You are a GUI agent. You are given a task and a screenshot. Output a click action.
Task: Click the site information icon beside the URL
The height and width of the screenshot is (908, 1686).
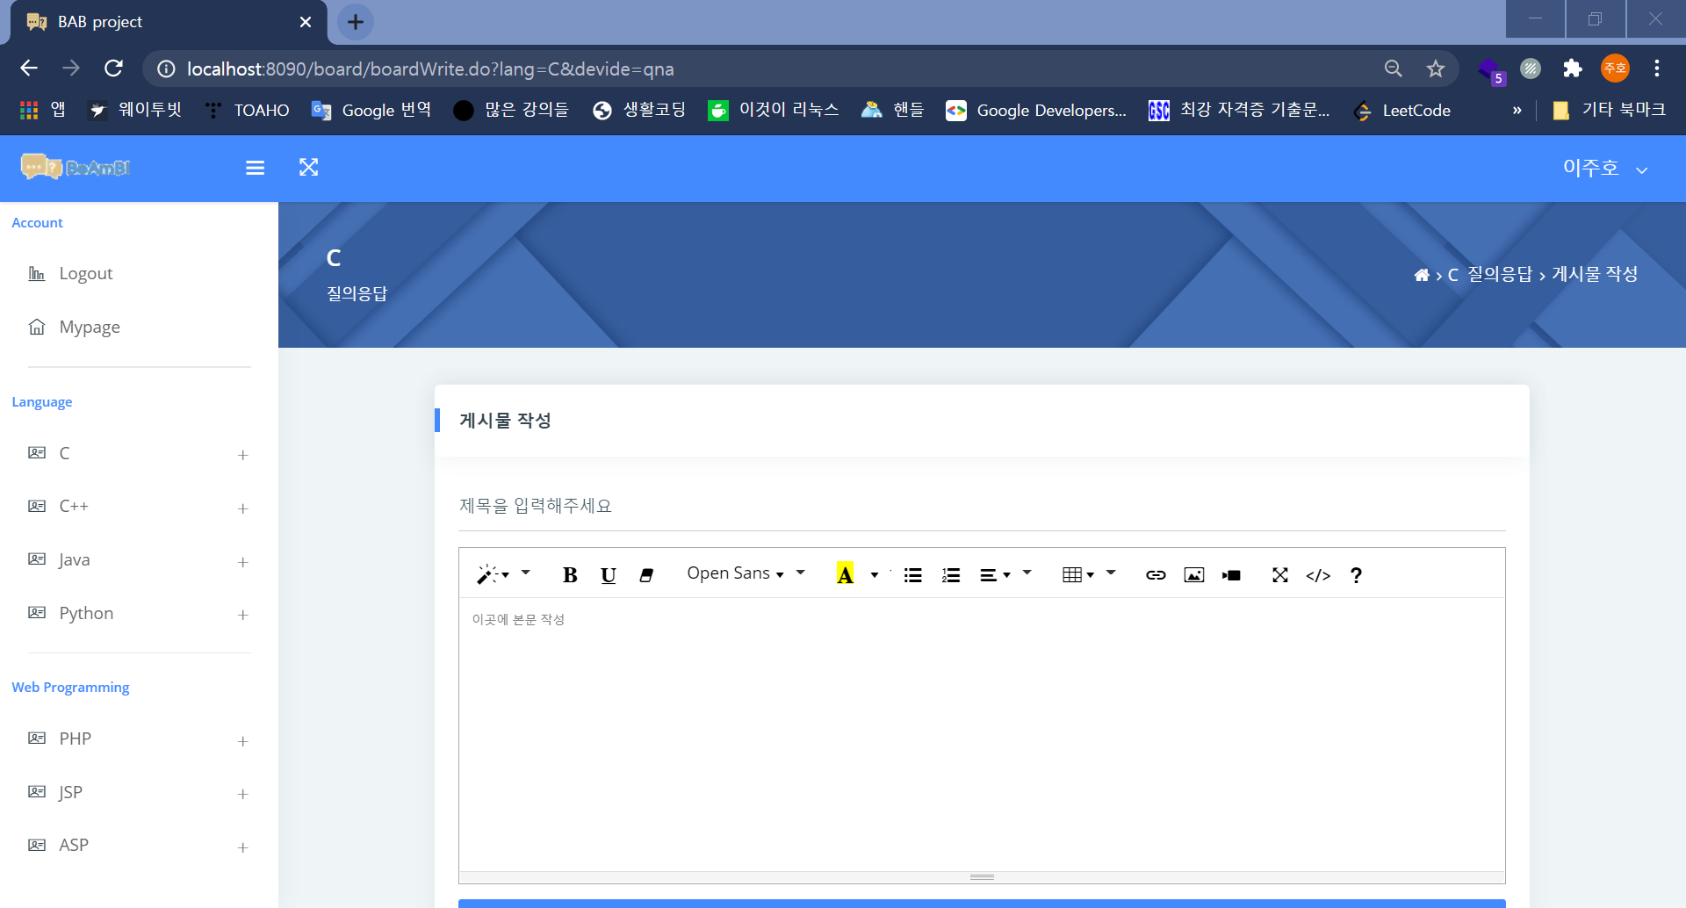[x=166, y=68]
